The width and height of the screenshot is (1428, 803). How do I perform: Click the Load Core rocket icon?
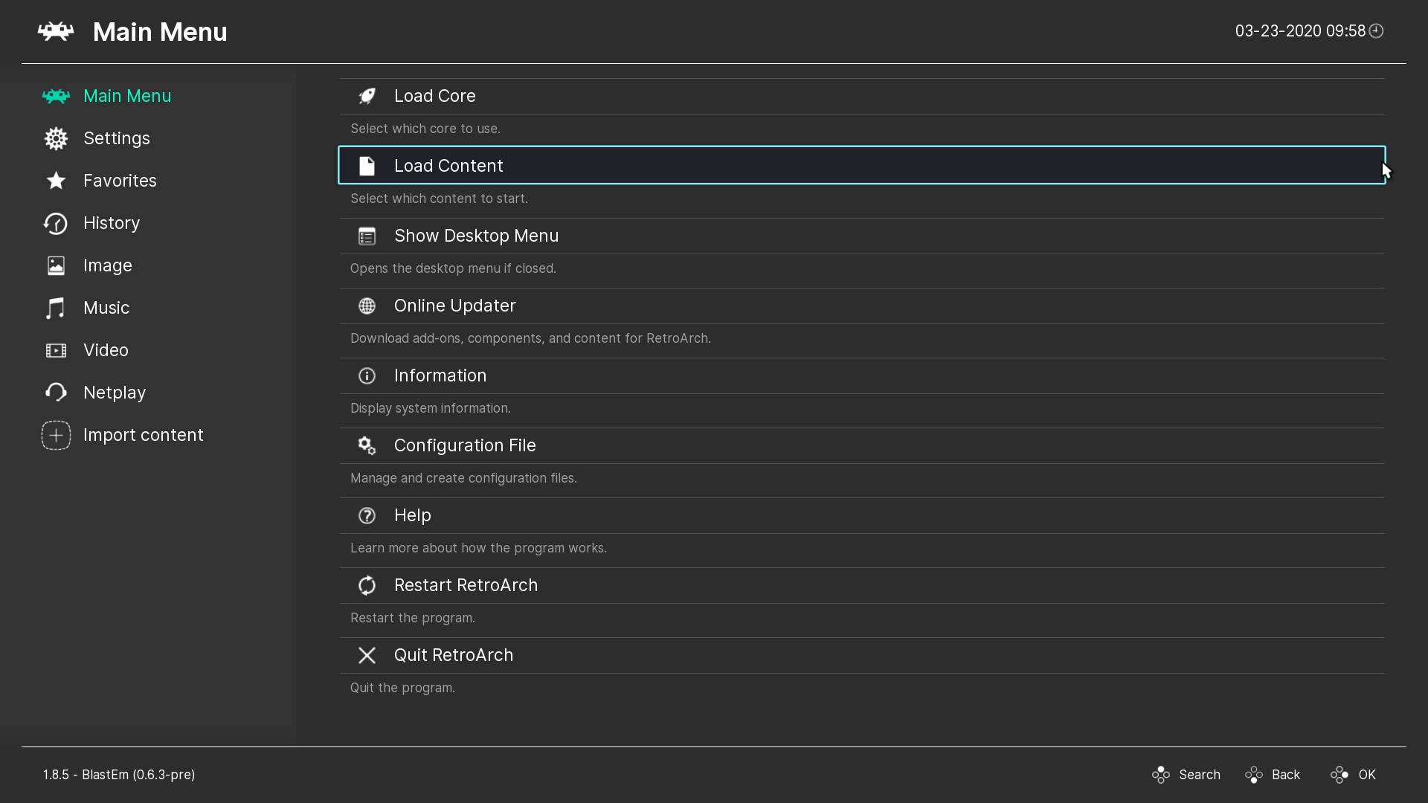point(368,95)
